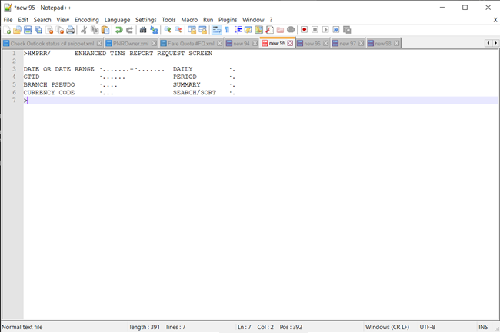Open the Encoding menu
Viewport: 500px width, 333px height.
[86, 19]
